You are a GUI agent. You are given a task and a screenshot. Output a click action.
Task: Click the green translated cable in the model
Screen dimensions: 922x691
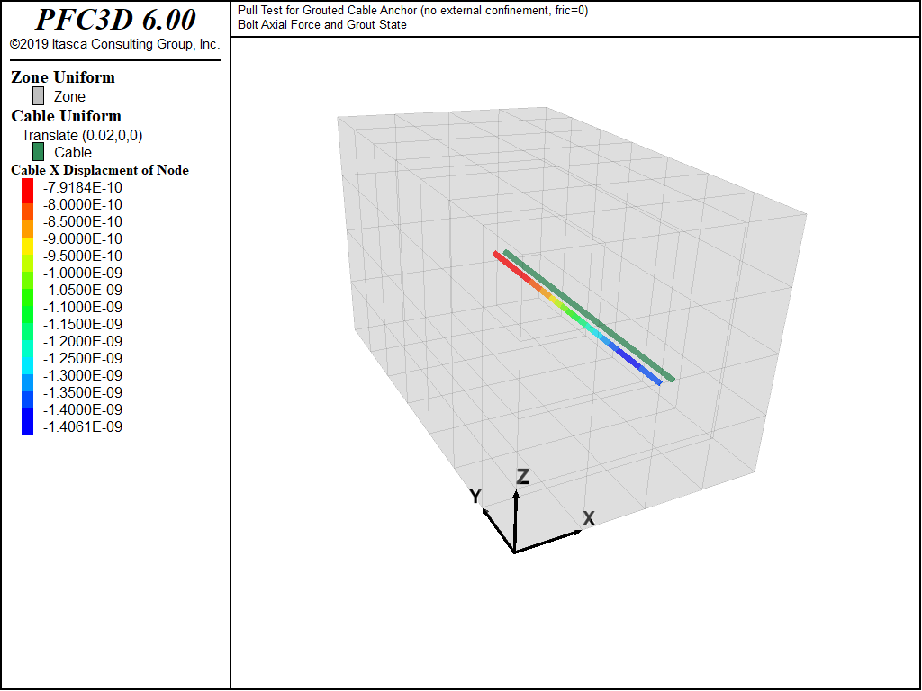[x=589, y=316]
